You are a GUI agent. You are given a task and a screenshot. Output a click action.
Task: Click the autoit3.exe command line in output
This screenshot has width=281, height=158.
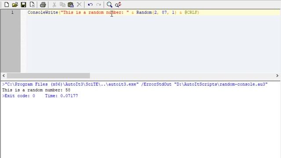[135, 84]
